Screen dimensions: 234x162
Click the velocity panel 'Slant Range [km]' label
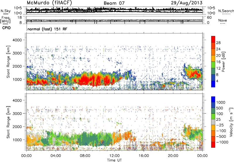tap(8, 122)
